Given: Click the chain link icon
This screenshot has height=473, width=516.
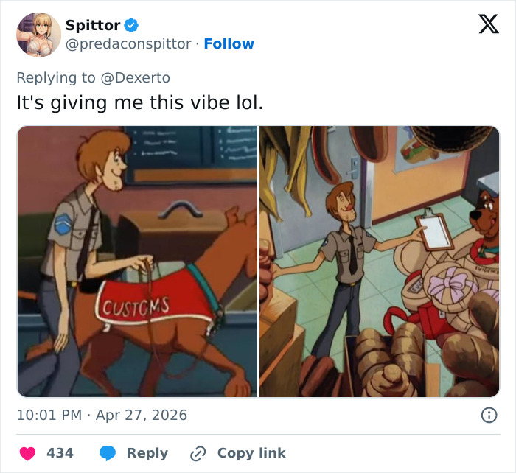Looking at the screenshot, I should click(198, 453).
